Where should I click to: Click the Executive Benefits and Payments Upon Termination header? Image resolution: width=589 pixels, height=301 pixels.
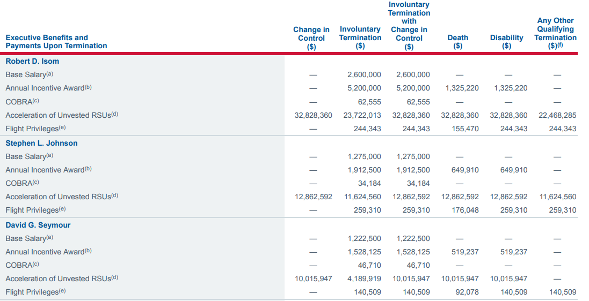(56, 42)
